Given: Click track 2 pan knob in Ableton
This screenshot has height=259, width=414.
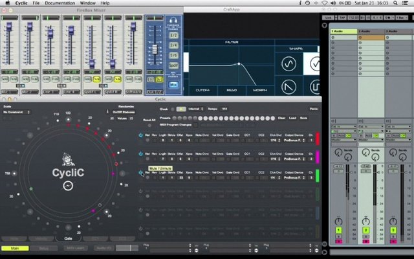Looking at the screenshot, I should (x=366, y=221).
